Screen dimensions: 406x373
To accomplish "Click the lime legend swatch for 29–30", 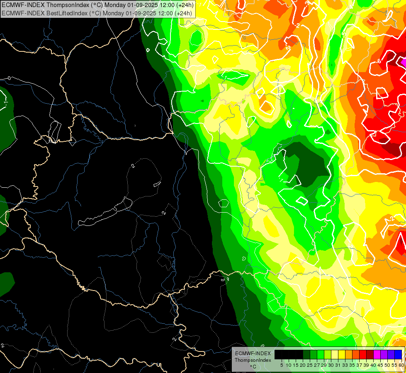I will coord(328,355).
